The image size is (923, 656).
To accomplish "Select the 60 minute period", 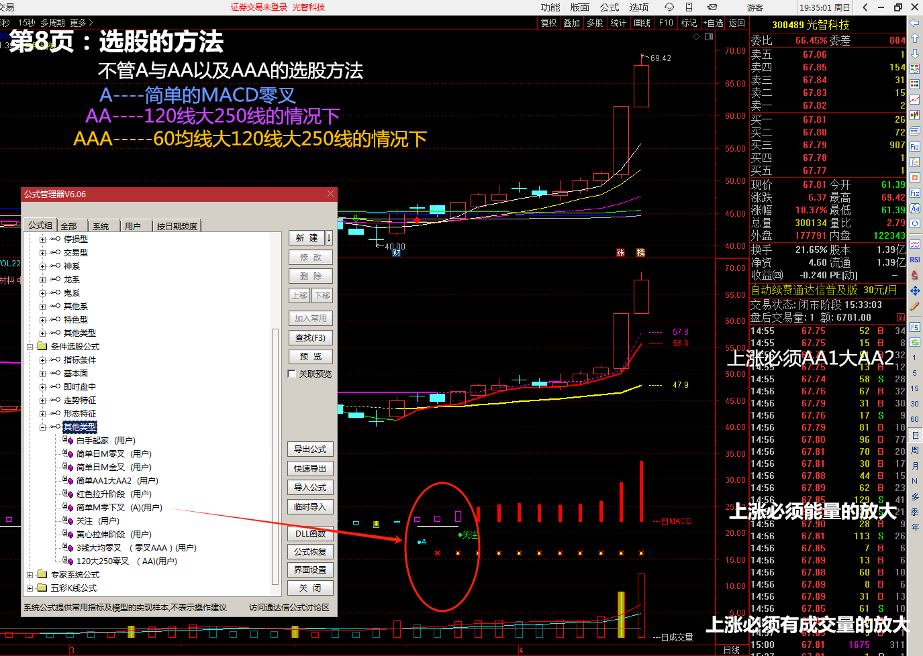I will (914, 419).
